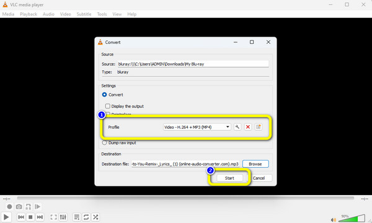Mute audio with the speaker icon
Image resolution: width=372 pixels, height=223 pixels.
point(334,220)
